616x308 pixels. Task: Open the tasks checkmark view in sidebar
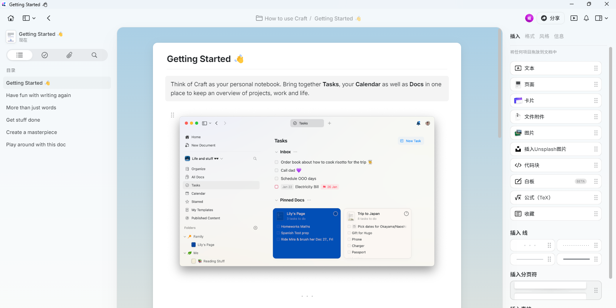click(45, 55)
